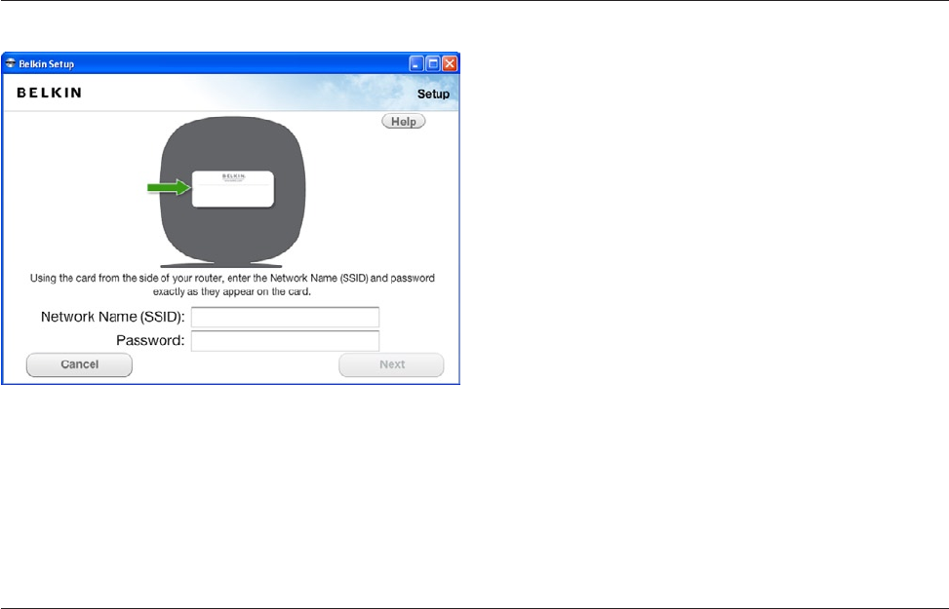Click the Belkin Setup title bar icon
949x609 pixels.
pos(11,63)
